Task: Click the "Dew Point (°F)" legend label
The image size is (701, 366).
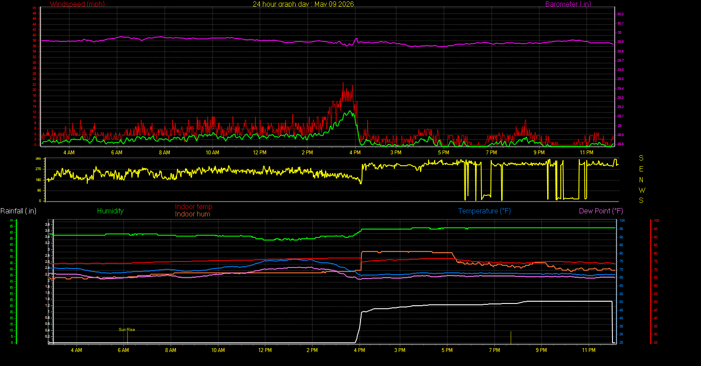Action: pos(601,211)
